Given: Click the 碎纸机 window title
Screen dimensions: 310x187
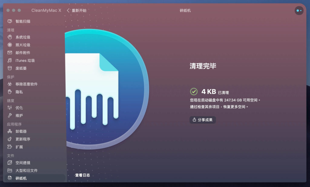Looking at the screenshot, I should click(185, 11).
